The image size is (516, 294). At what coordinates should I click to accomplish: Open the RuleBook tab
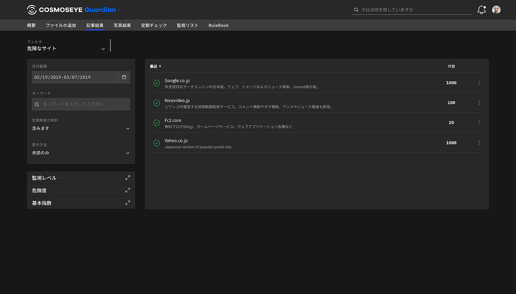[218, 25]
